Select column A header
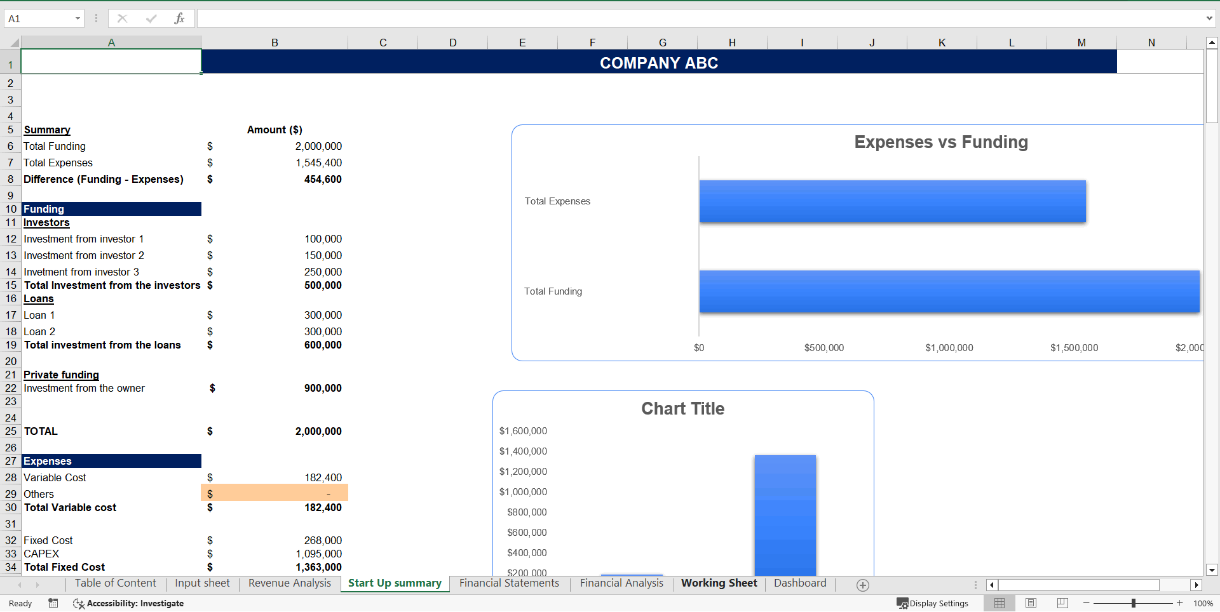1220x612 pixels. pyautogui.click(x=111, y=43)
